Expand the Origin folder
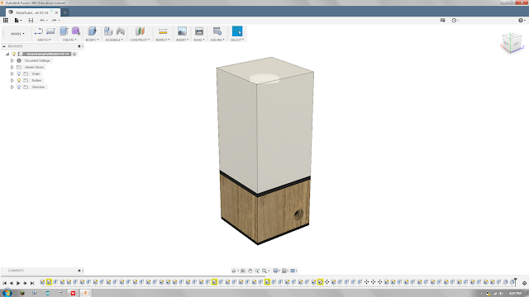This screenshot has width=529, height=297. [x=12, y=73]
